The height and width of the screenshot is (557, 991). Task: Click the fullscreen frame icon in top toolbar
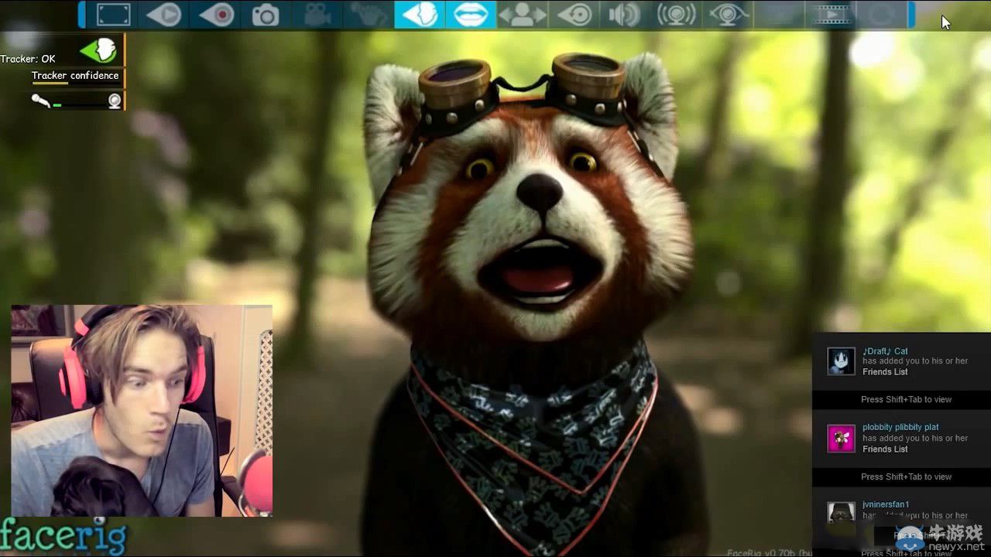pos(113,15)
